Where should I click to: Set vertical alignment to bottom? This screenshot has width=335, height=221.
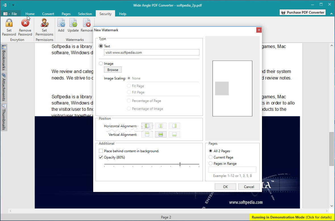coord(174,134)
